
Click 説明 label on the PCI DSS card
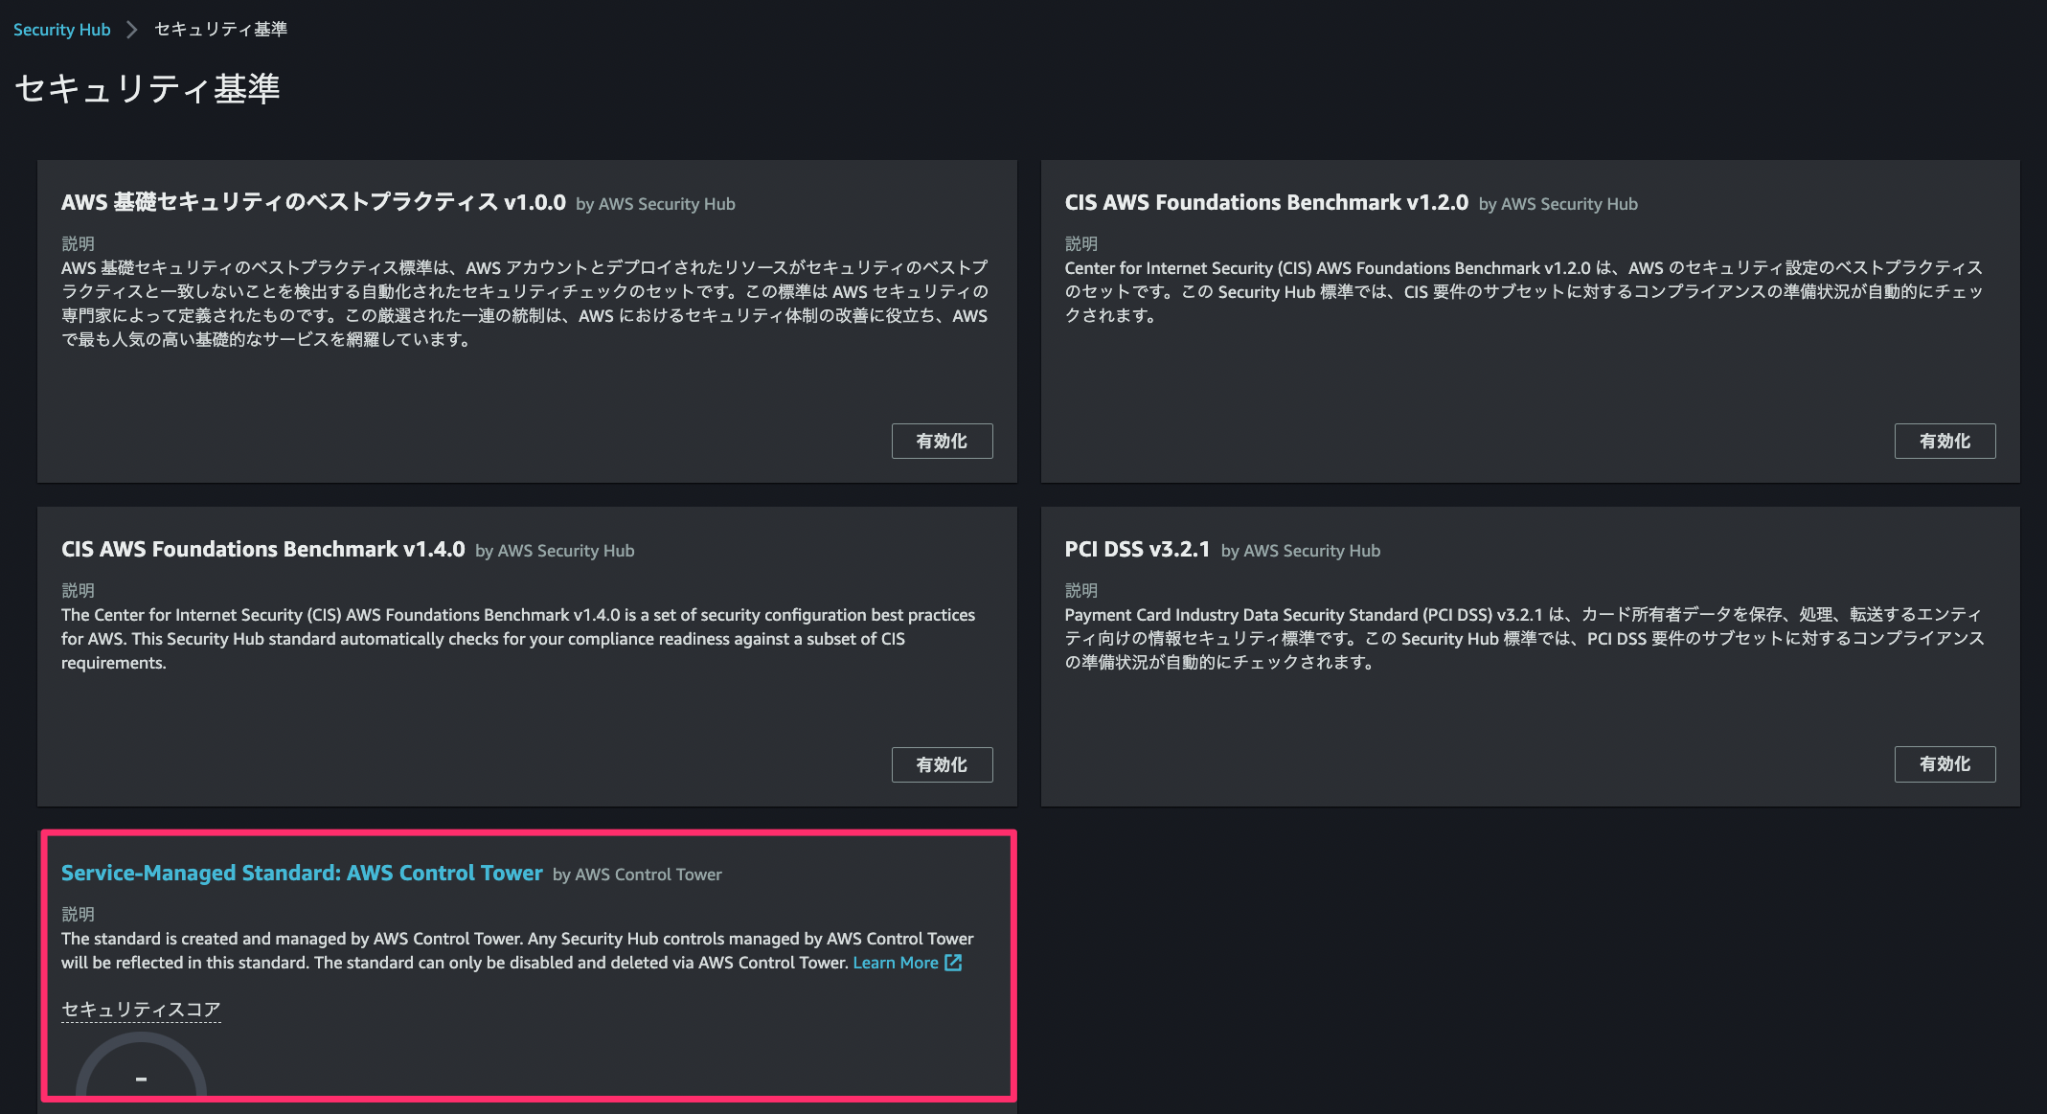click(1081, 590)
